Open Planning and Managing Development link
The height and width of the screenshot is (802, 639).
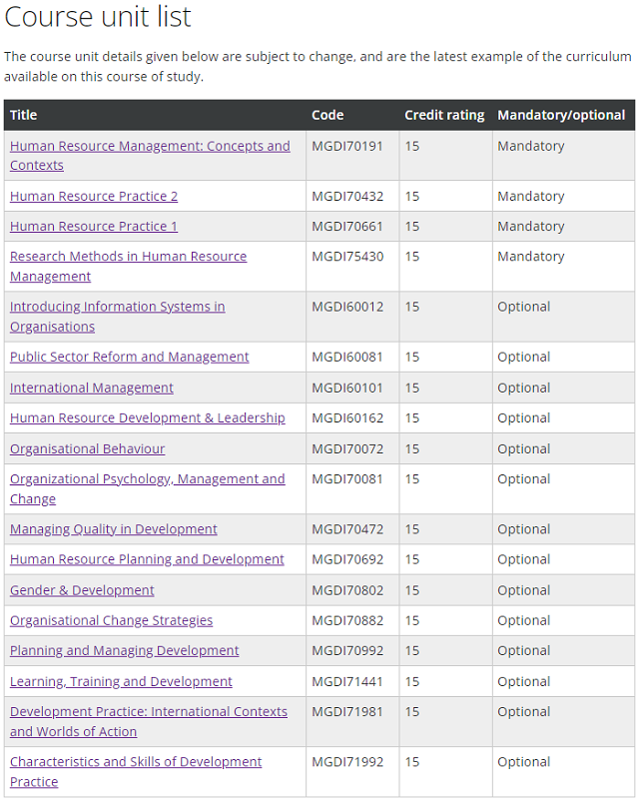(124, 650)
